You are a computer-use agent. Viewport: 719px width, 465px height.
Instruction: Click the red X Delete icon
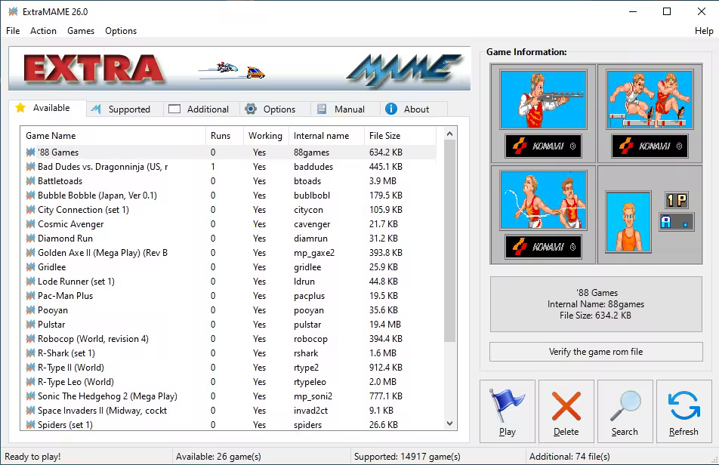[x=566, y=406]
